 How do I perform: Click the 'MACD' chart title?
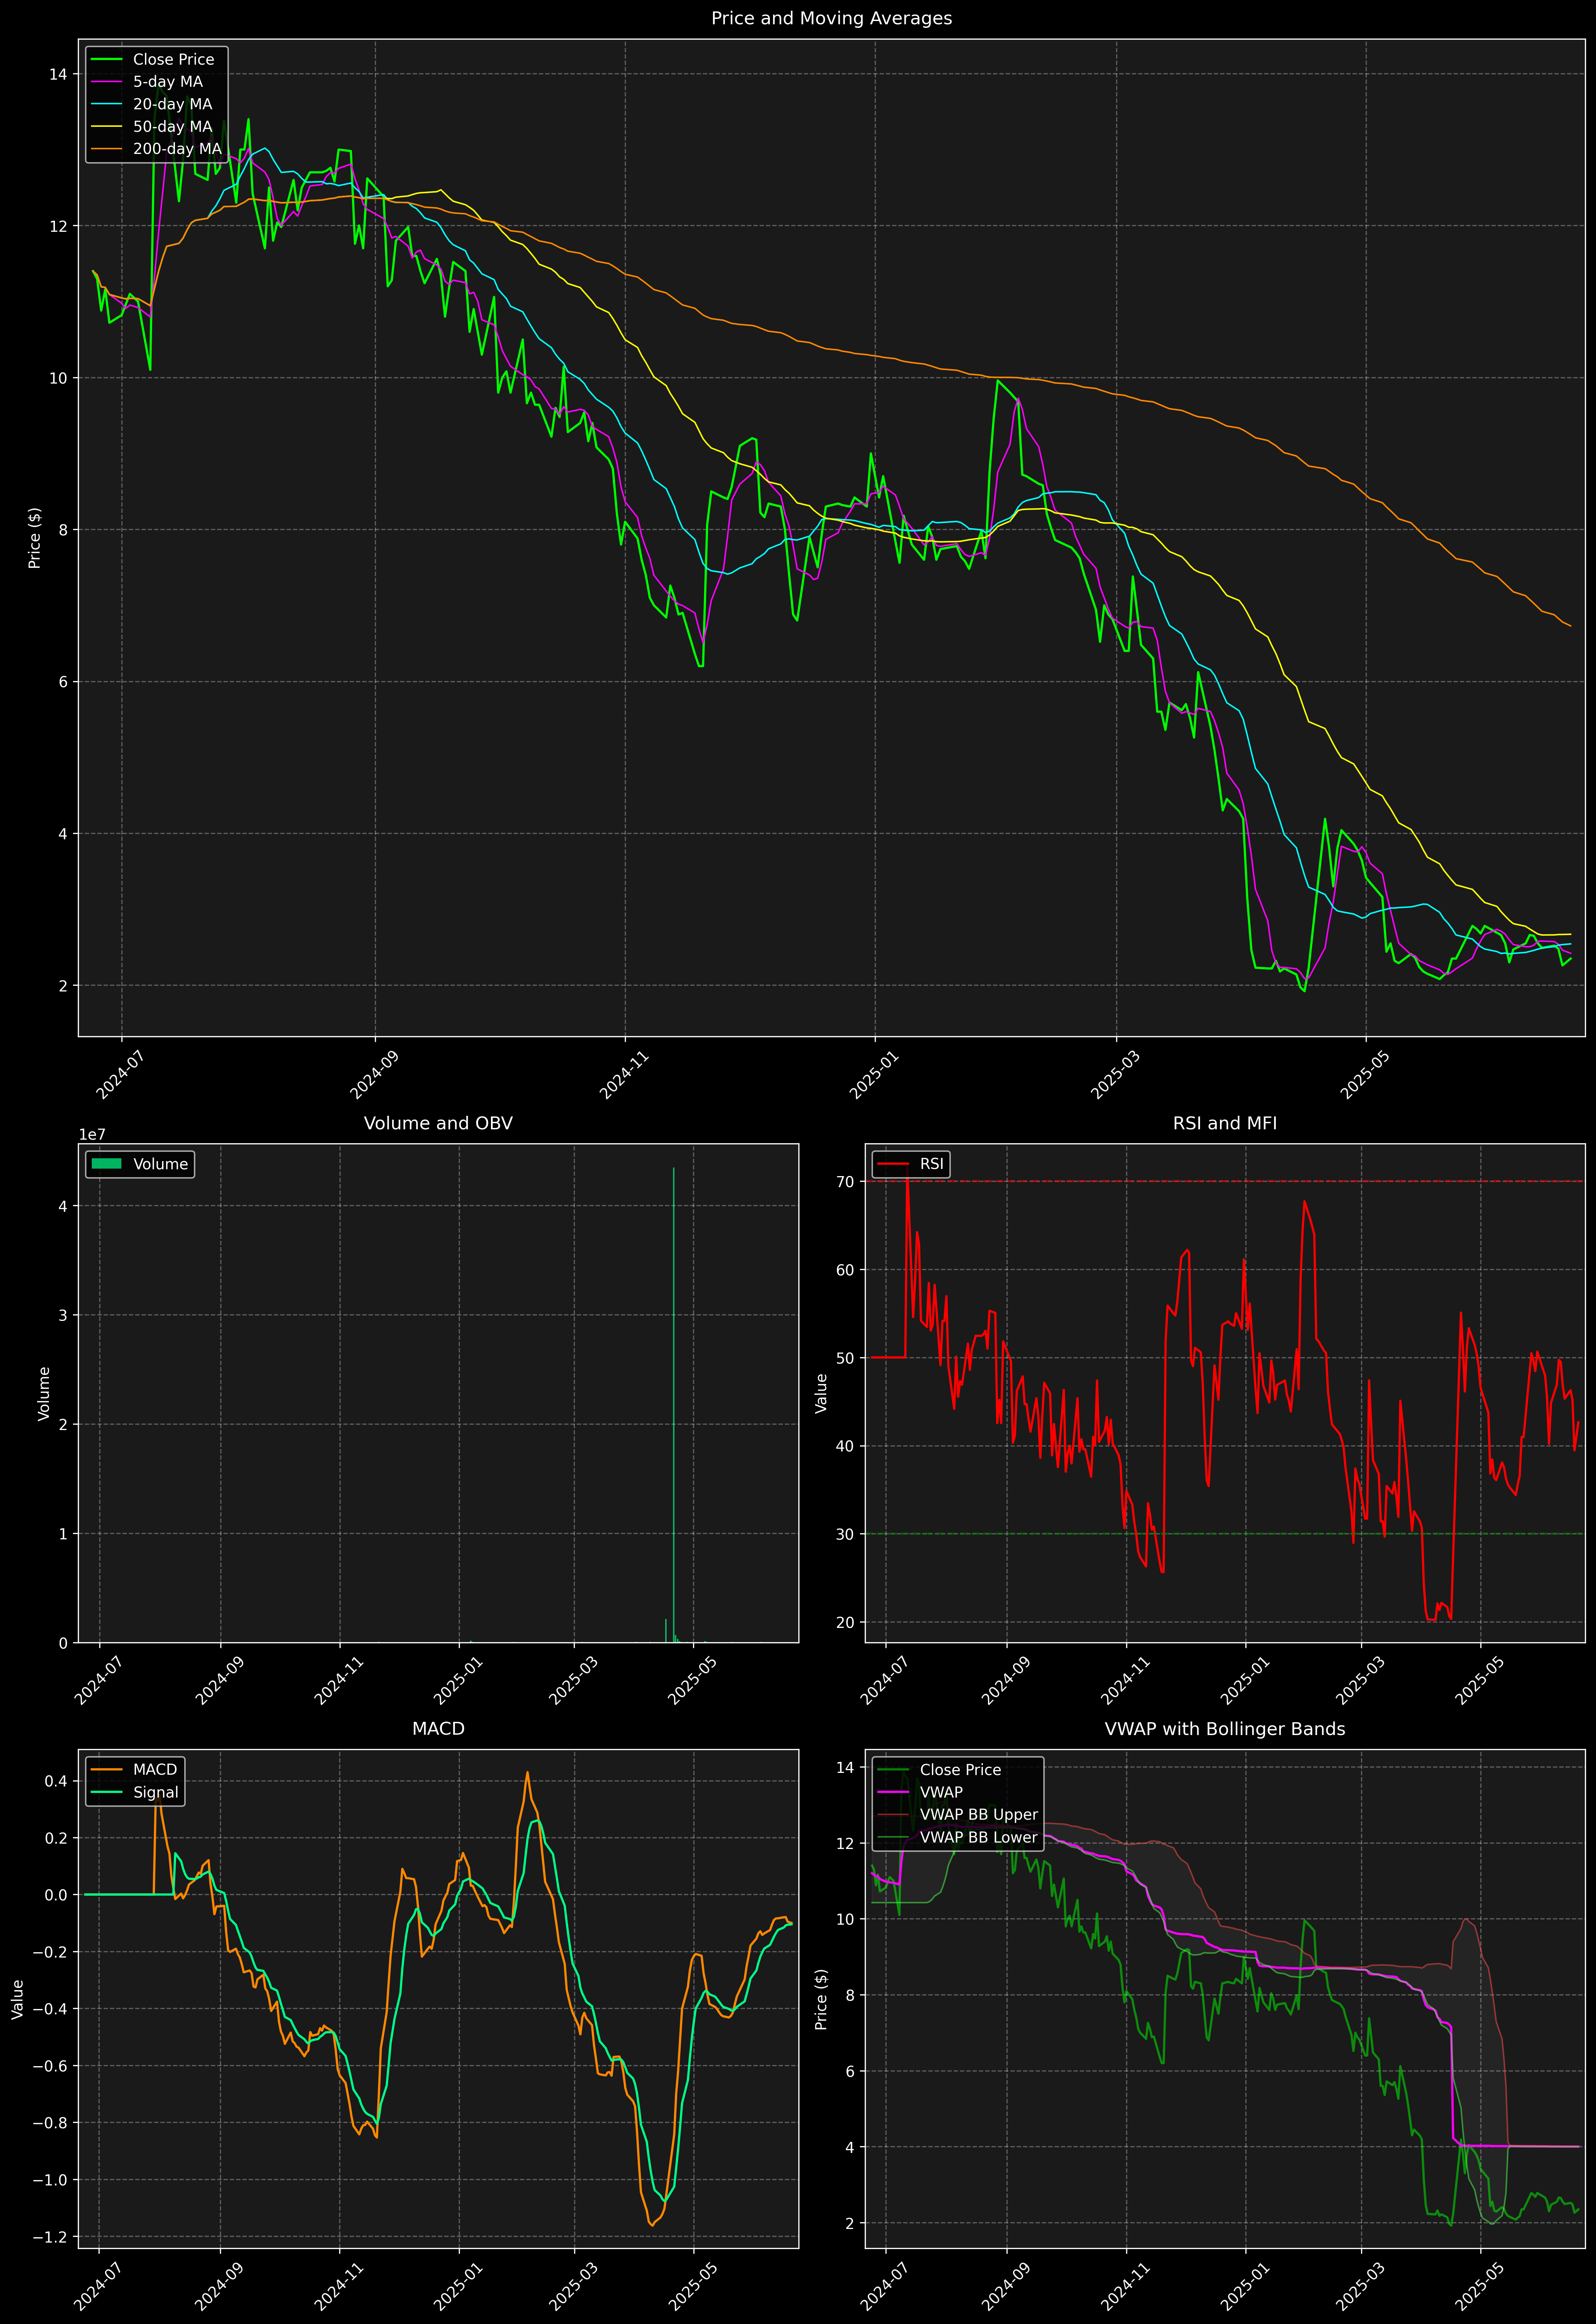pos(438,1729)
